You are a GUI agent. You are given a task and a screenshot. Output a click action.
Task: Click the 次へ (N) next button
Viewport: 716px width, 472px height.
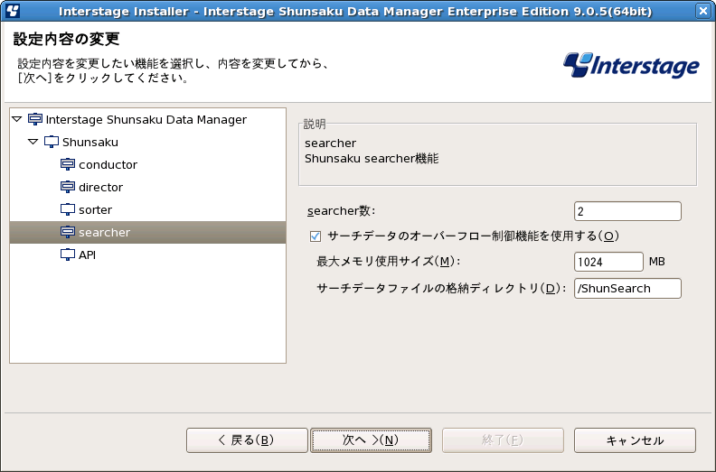[x=371, y=440]
